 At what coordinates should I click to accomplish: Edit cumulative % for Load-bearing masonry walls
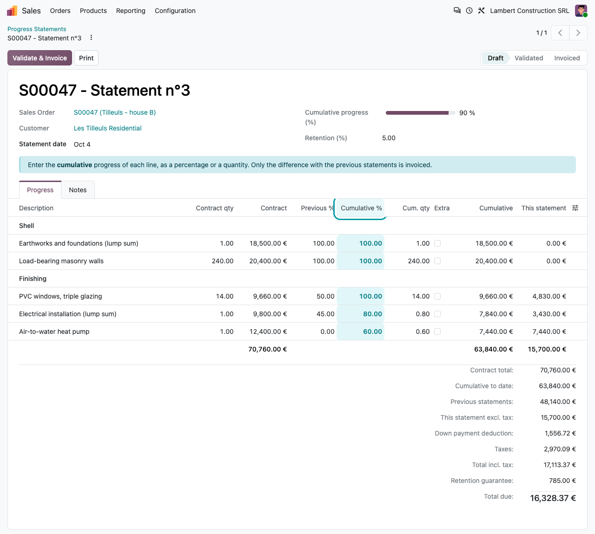tap(360, 261)
